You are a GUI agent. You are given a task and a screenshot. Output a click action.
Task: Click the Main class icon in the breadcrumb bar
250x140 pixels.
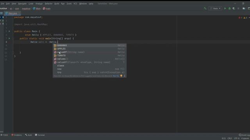pos(34,9)
